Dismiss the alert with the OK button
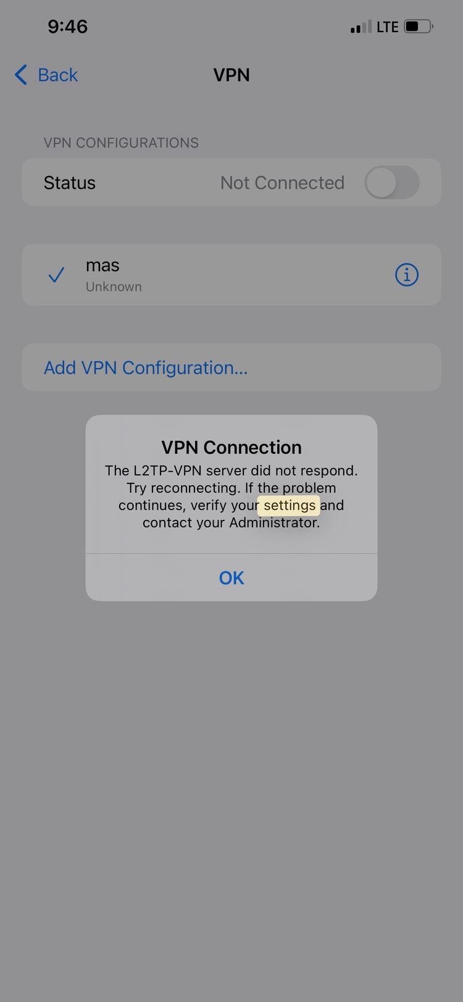The height and width of the screenshot is (1002, 463). tap(231, 578)
